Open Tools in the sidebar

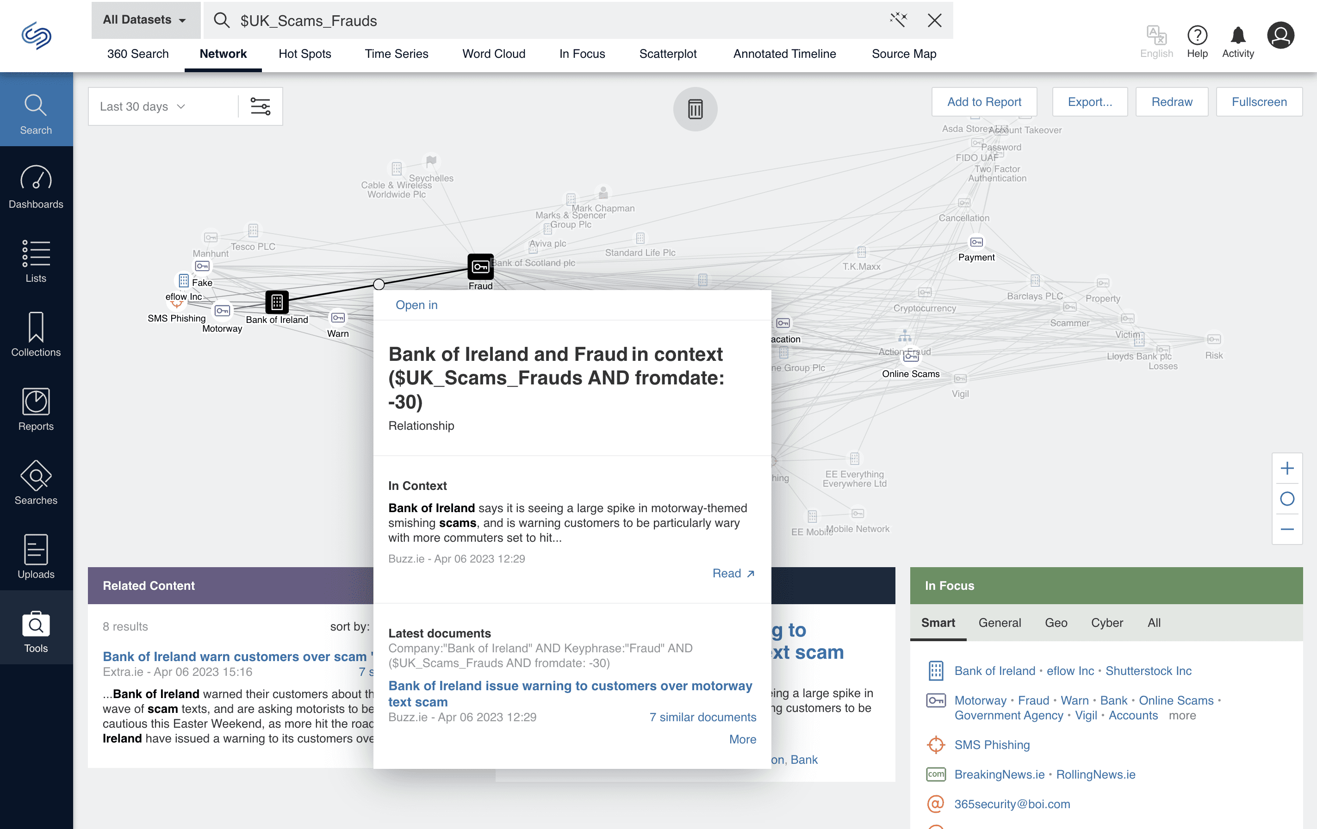[36, 628]
